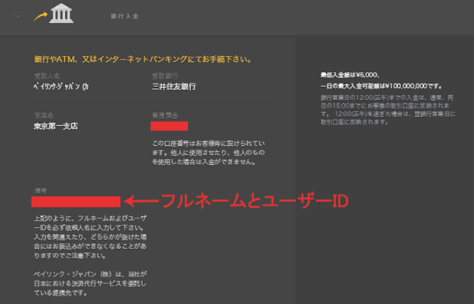474x304 pixels.
Task: Collapse the 銀行入金 section chevron
Action: coord(18,16)
